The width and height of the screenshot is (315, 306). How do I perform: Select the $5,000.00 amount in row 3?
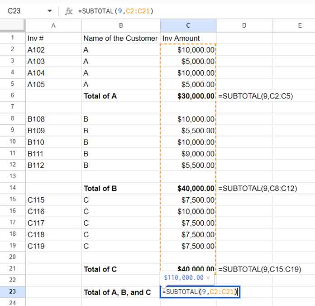point(188,61)
